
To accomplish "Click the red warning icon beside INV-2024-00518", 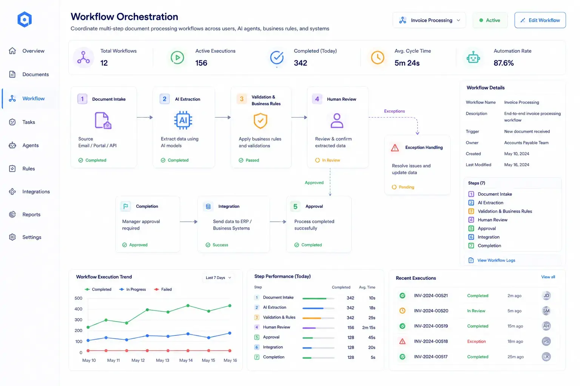I will coord(403,342).
